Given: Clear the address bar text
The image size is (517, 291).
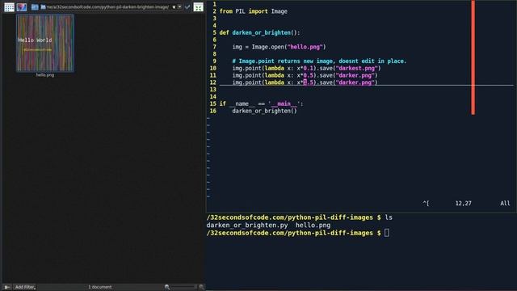Looking at the screenshot, I should point(174,7).
